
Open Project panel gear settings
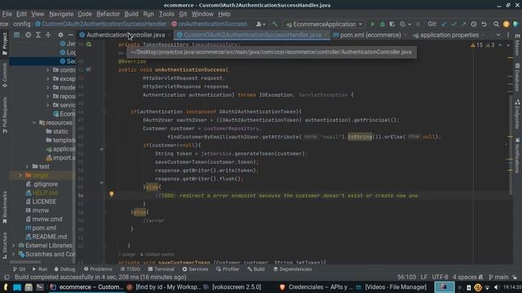[x=60, y=35]
